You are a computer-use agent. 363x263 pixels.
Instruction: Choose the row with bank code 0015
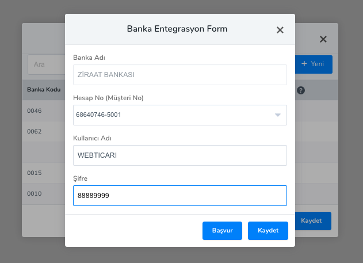pyautogui.click(x=35, y=172)
